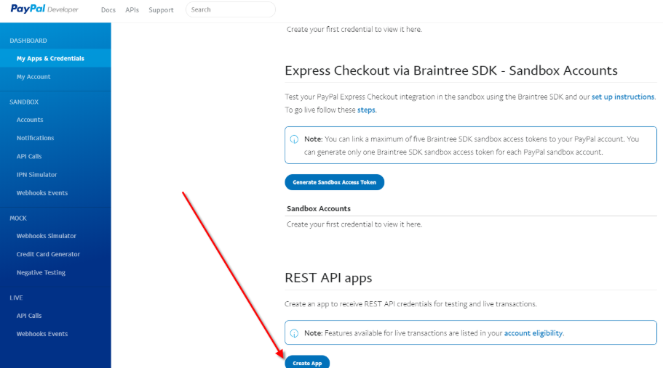This screenshot has height=368, width=663.
Task: Open the account eligibility link
Action: click(x=533, y=333)
